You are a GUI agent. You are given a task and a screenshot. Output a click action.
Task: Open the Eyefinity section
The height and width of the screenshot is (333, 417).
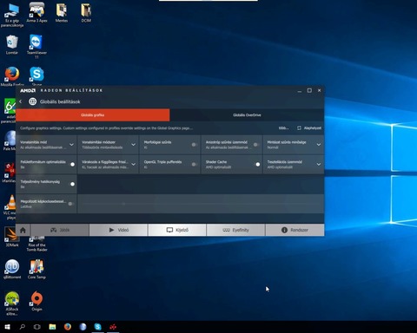[x=235, y=230]
